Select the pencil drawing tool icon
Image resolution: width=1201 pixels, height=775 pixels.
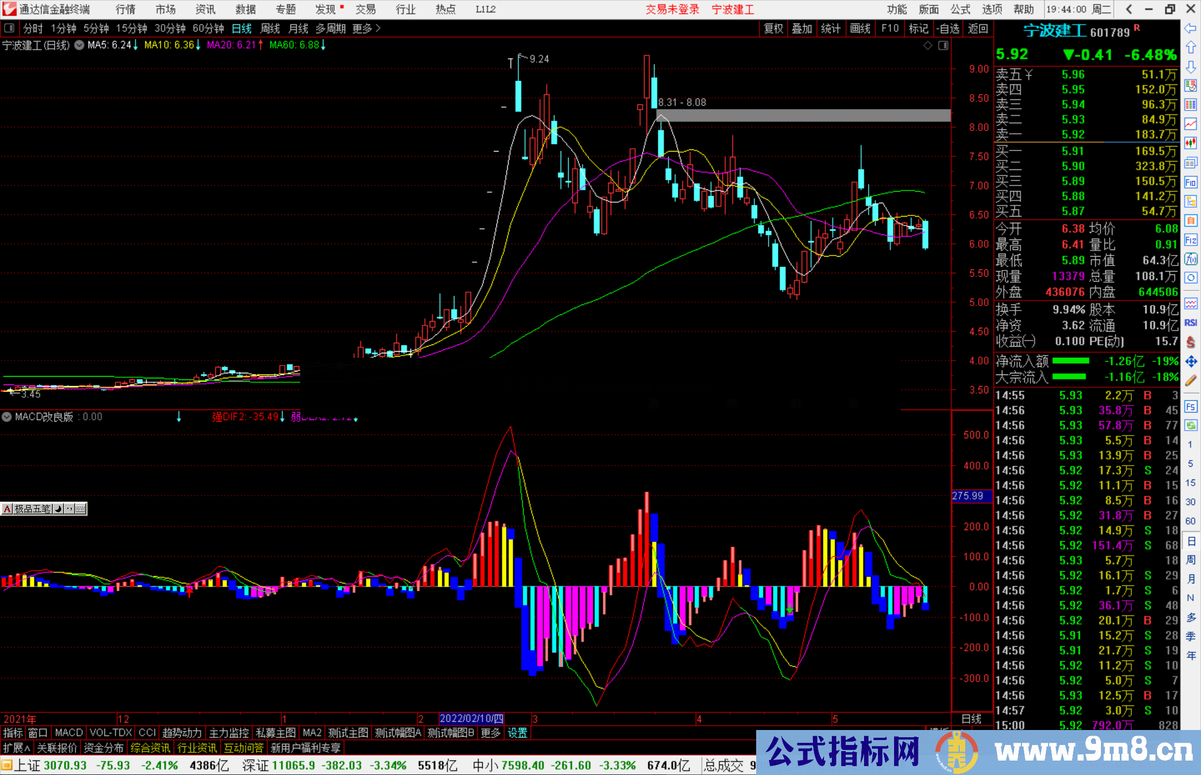coord(1190,381)
